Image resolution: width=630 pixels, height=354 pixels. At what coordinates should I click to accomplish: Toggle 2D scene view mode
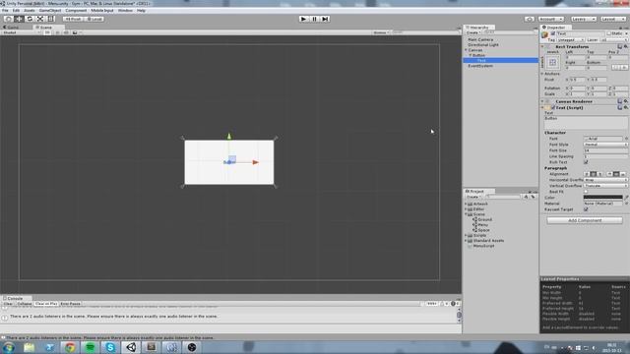[47, 32]
